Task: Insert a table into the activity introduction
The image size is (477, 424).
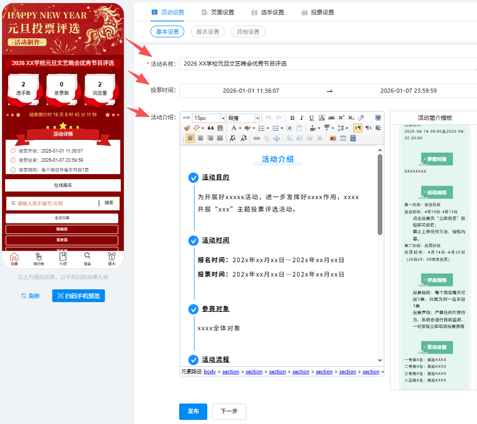Action: click(343, 138)
